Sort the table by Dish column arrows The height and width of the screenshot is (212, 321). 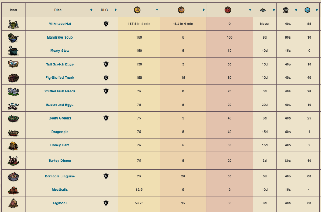click(91, 10)
